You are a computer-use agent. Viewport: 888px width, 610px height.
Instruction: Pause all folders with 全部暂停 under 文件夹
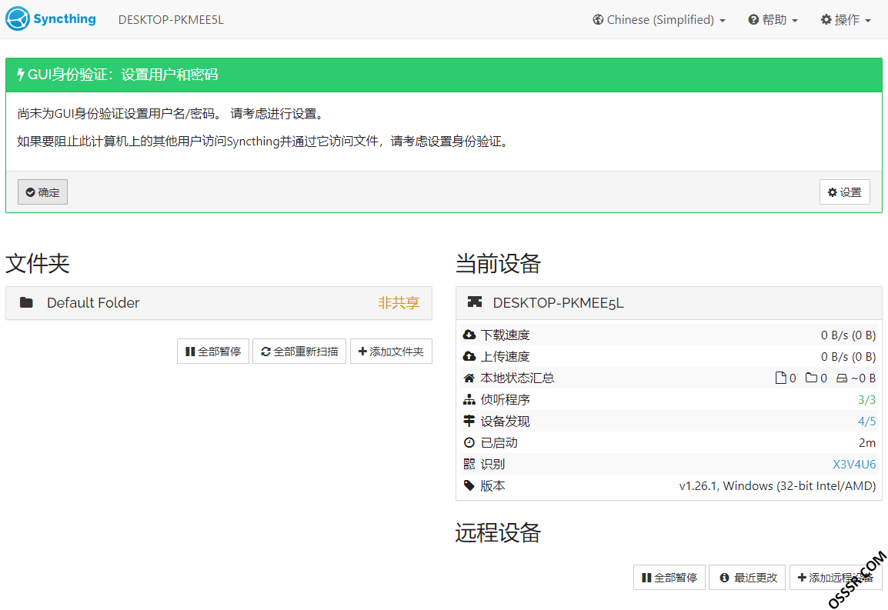pyautogui.click(x=213, y=352)
